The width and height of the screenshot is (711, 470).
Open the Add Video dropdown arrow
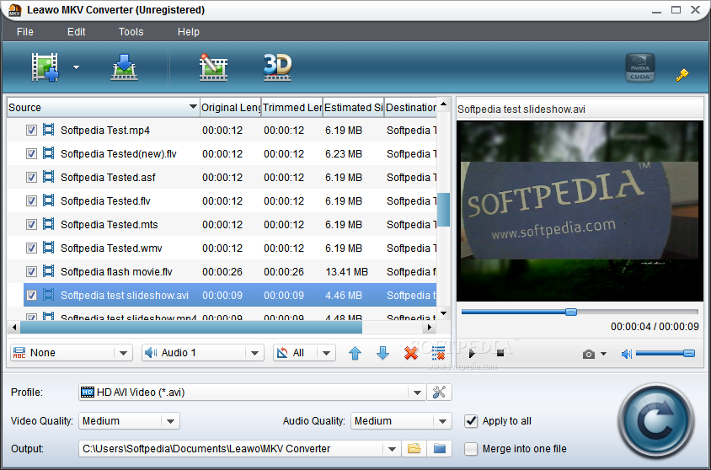click(76, 67)
